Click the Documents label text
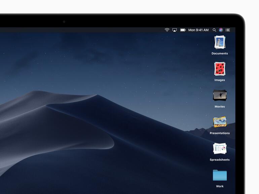The width and height of the screenshot is (259, 194). coord(220,53)
